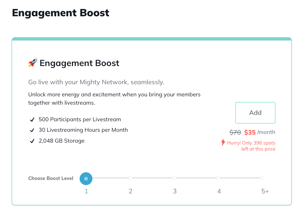The width and height of the screenshot is (306, 216).
Task: Click the red lightning bolt icon
Action: (223, 143)
